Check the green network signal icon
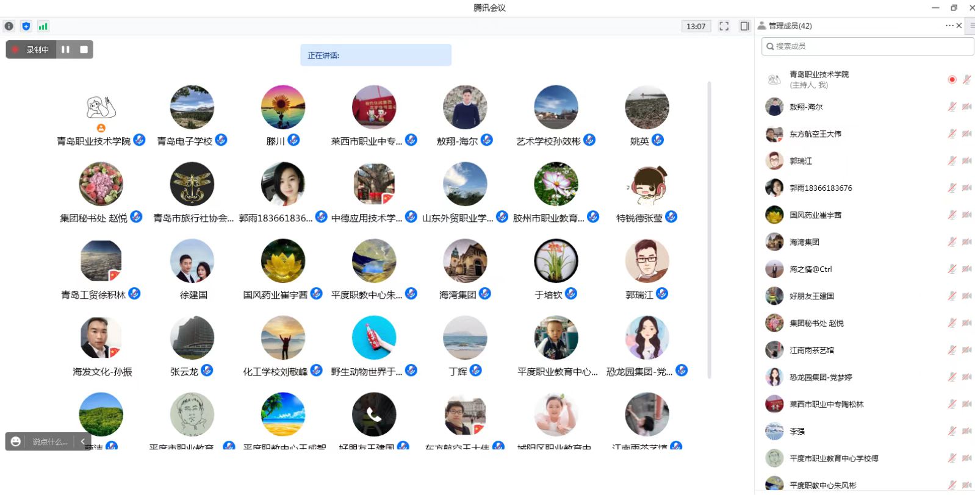This screenshot has height=495, width=975. [x=43, y=26]
